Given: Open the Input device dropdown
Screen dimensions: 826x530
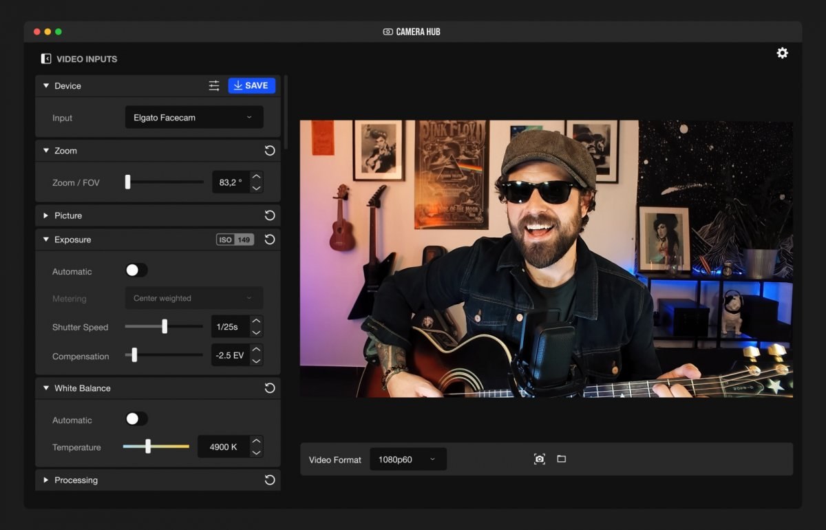Looking at the screenshot, I should tap(194, 118).
